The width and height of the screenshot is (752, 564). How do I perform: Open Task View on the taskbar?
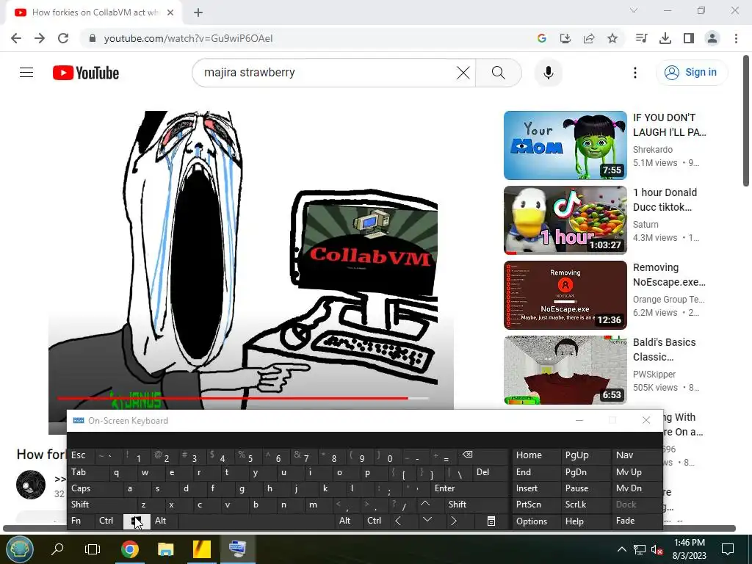point(92,549)
